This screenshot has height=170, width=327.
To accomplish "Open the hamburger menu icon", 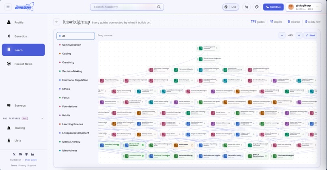I will pos(8,7).
